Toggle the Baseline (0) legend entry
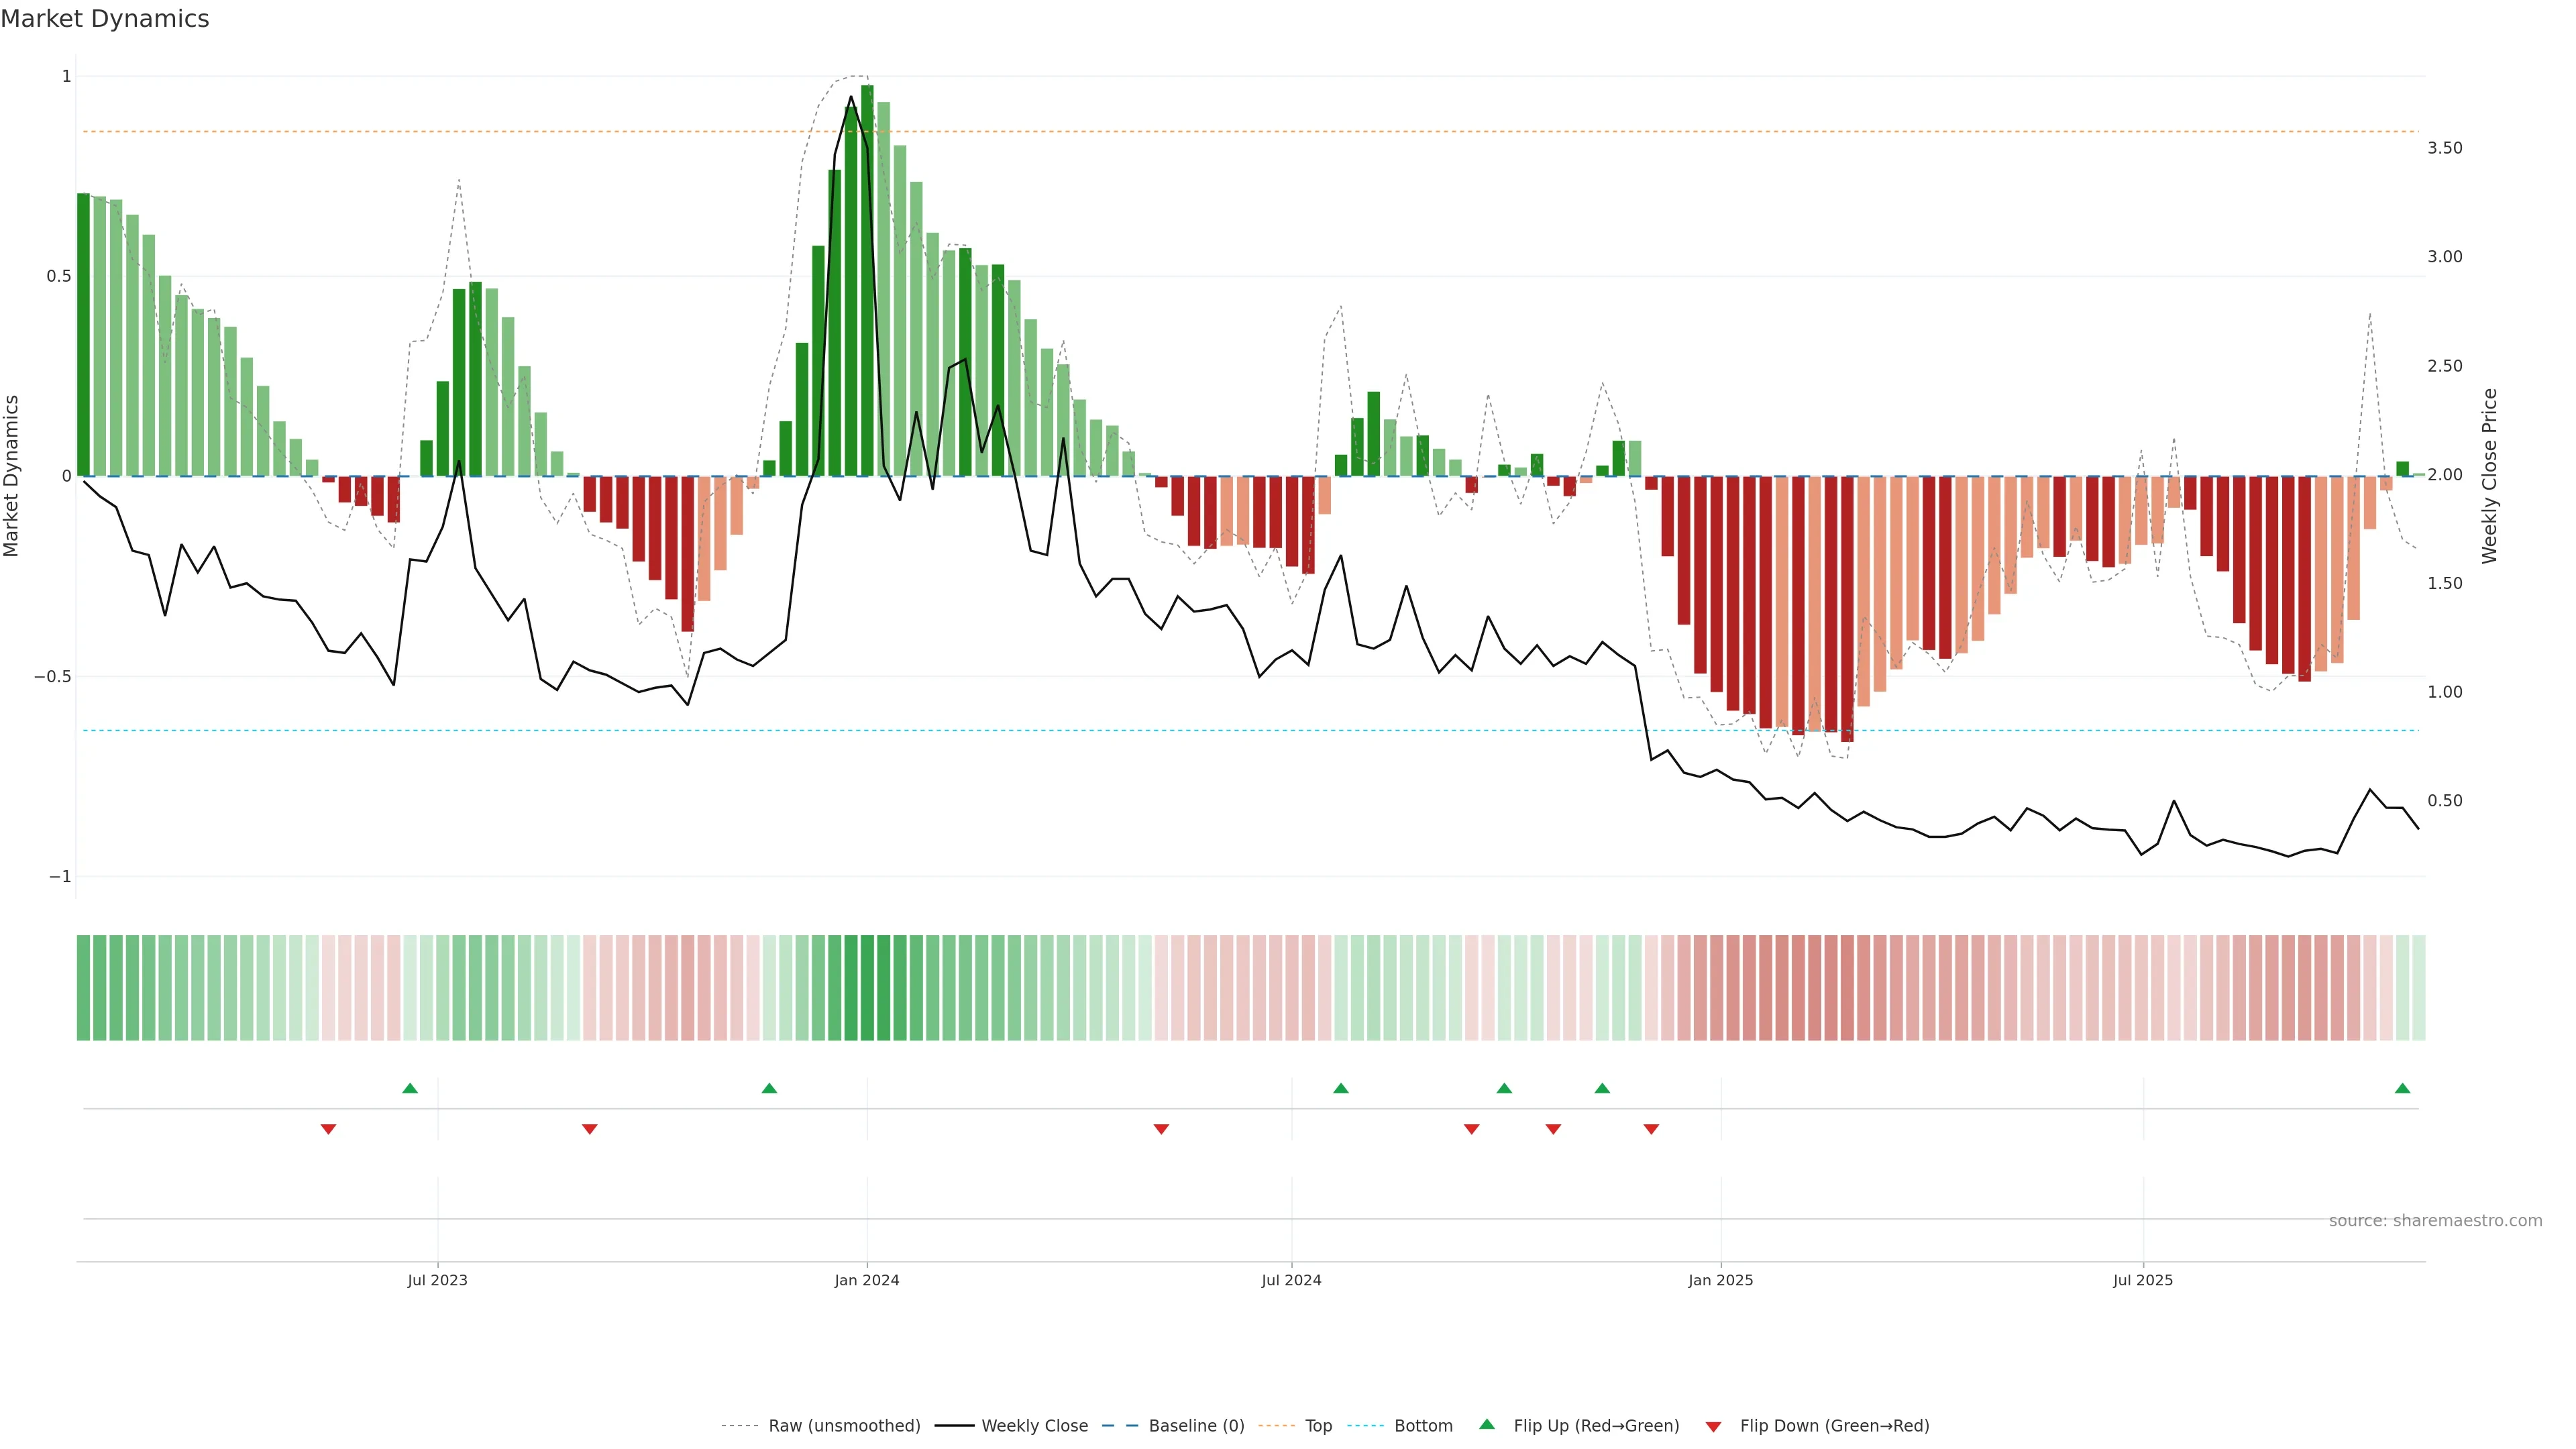The image size is (2576, 1449). click(x=1196, y=1426)
